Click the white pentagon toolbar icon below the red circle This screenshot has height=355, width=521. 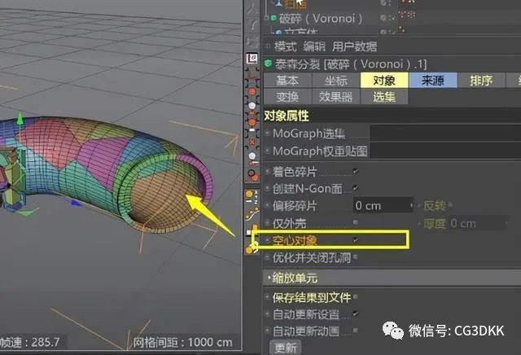(252, 107)
